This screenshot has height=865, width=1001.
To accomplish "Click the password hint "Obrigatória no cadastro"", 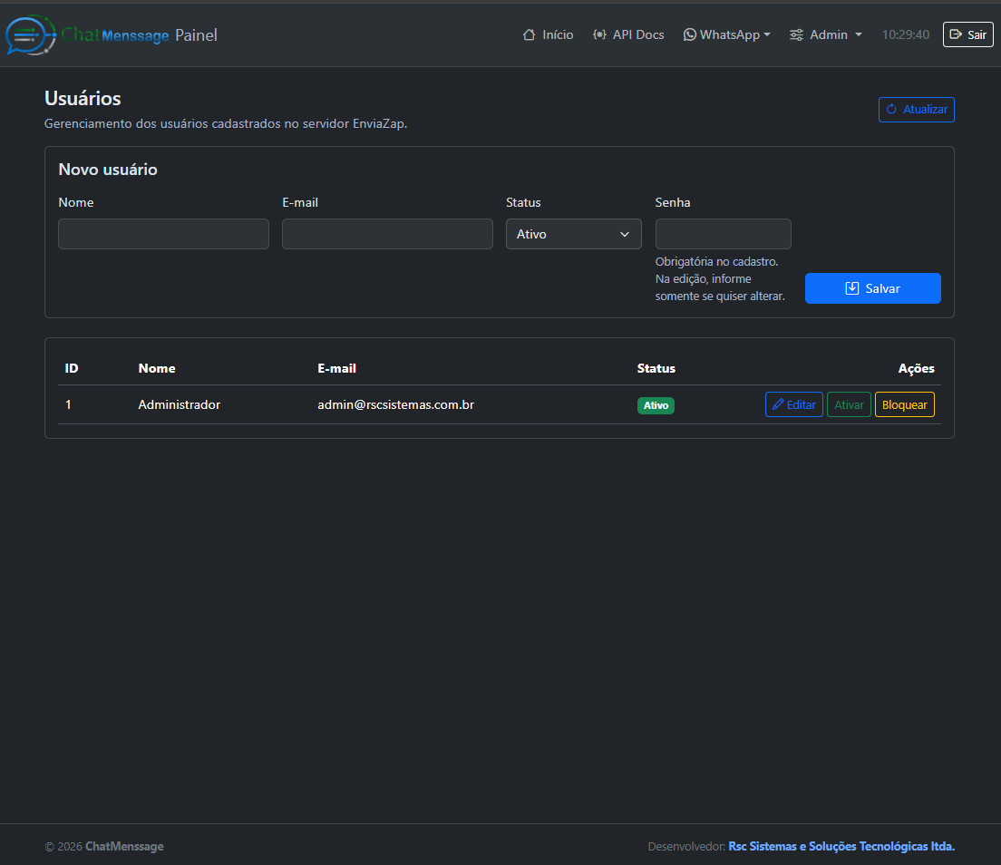I will point(716,262).
